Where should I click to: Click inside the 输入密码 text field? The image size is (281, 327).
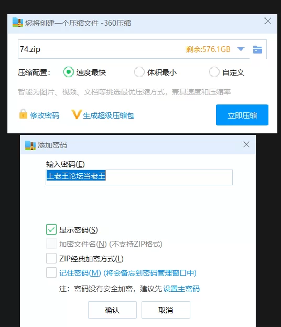(139, 177)
